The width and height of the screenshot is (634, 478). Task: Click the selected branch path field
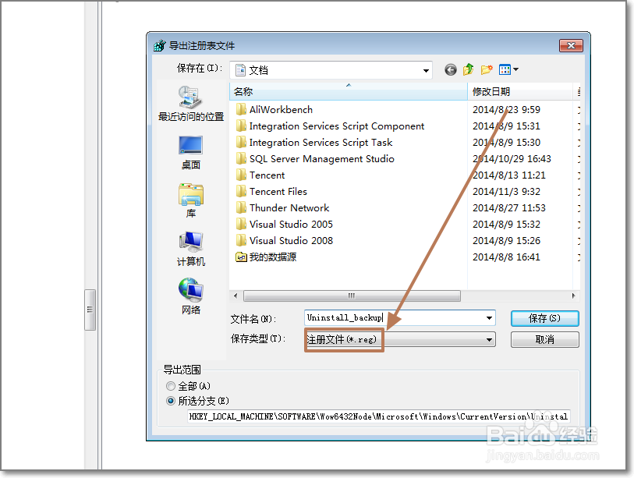379,416
